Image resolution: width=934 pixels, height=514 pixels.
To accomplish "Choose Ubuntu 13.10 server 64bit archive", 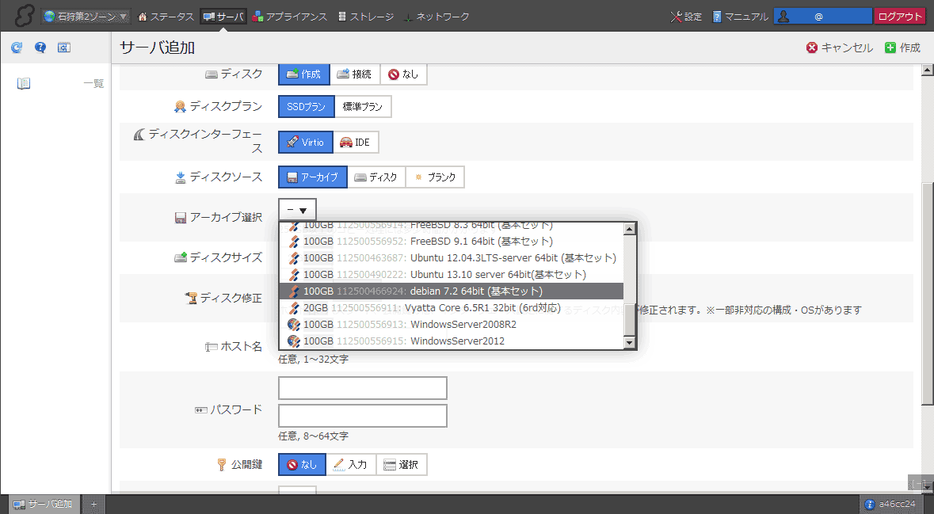I will coord(452,274).
